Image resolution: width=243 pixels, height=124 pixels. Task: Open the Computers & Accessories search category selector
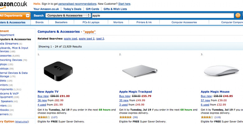click(x=68, y=16)
